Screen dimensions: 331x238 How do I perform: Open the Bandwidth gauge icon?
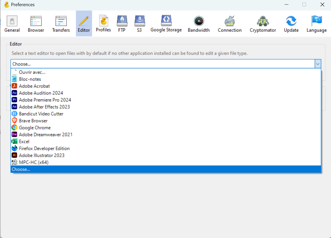point(199,21)
